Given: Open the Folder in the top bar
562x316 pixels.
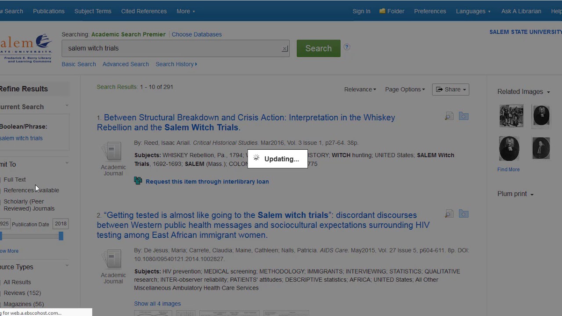Looking at the screenshot, I should coord(392,11).
